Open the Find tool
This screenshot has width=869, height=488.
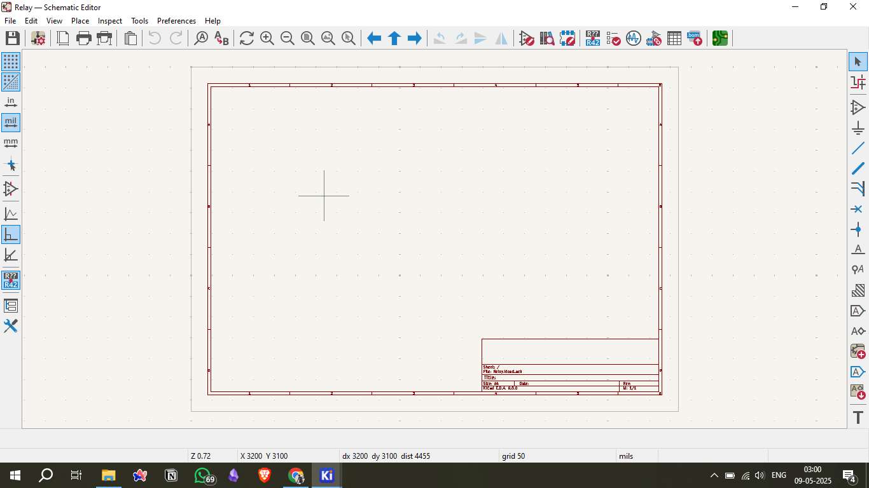pyautogui.click(x=201, y=38)
